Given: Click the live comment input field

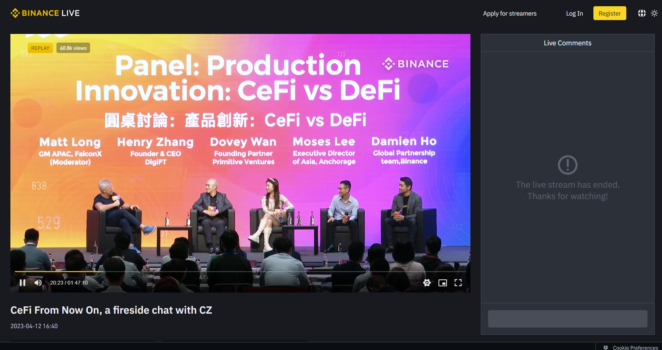Looking at the screenshot, I should coord(567,319).
